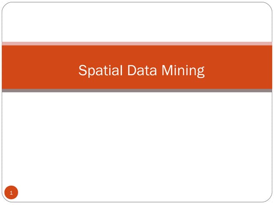Click the digit "1" inside the circle badge
This screenshot has height=205, width=274.
click(11, 193)
